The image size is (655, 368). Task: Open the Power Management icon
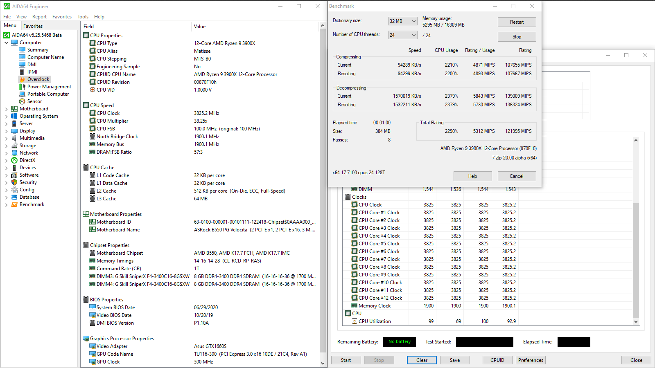pos(22,87)
